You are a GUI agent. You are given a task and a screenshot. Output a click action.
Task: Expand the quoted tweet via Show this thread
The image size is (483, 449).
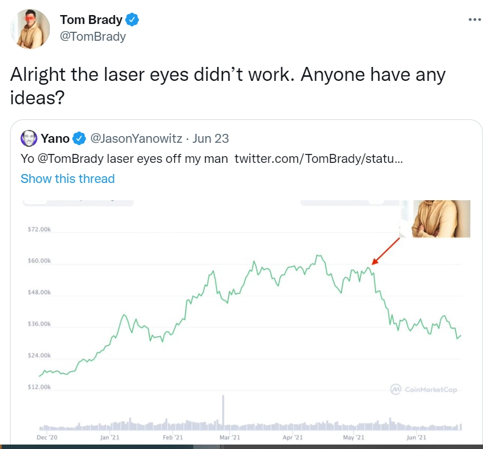click(x=67, y=178)
